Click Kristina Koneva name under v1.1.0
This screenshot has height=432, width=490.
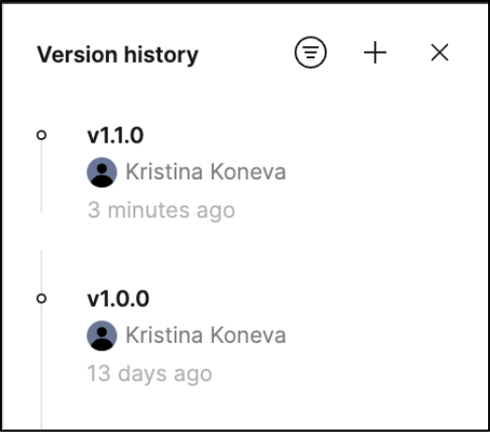[206, 172]
